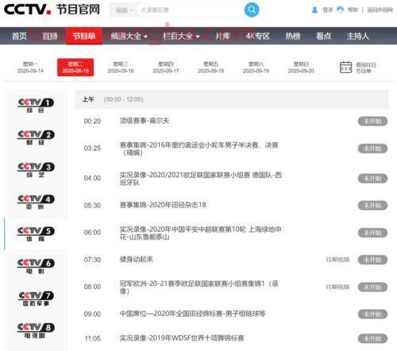Click 未开始 button for 健身动起来
Image resolution: width=397 pixels, height=351 pixels.
pyautogui.click(x=372, y=260)
